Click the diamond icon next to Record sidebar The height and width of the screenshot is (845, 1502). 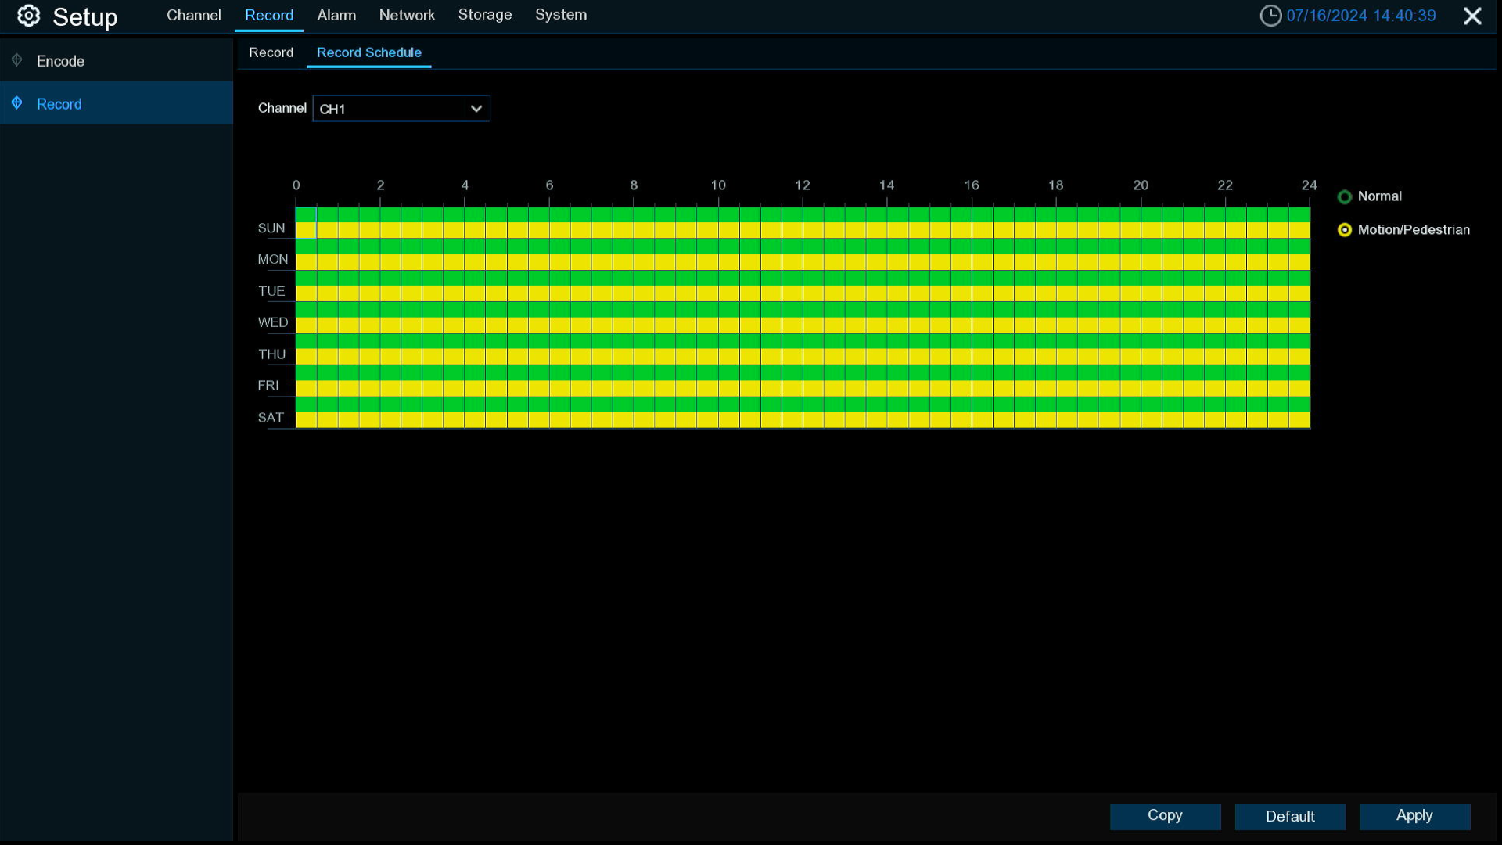[16, 103]
